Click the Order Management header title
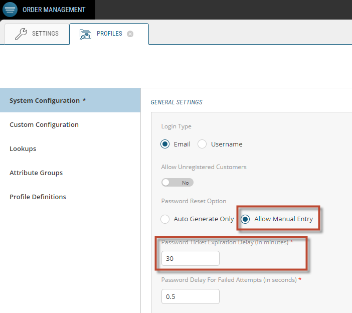This screenshot has height=313, width=352. point(54,10)
